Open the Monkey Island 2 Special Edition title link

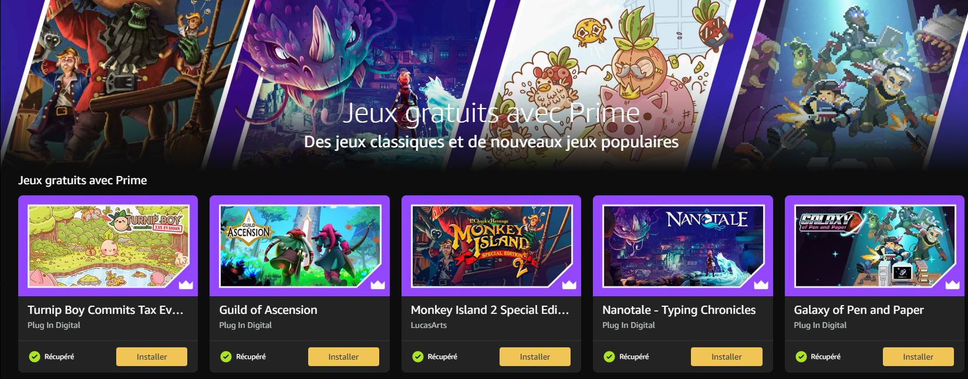pyautogui.click(x=490, y=310)
